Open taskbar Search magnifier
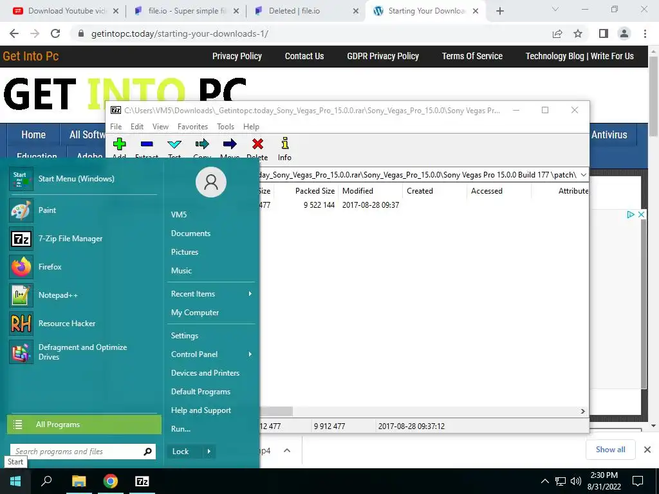 click(x=46, y=481)
